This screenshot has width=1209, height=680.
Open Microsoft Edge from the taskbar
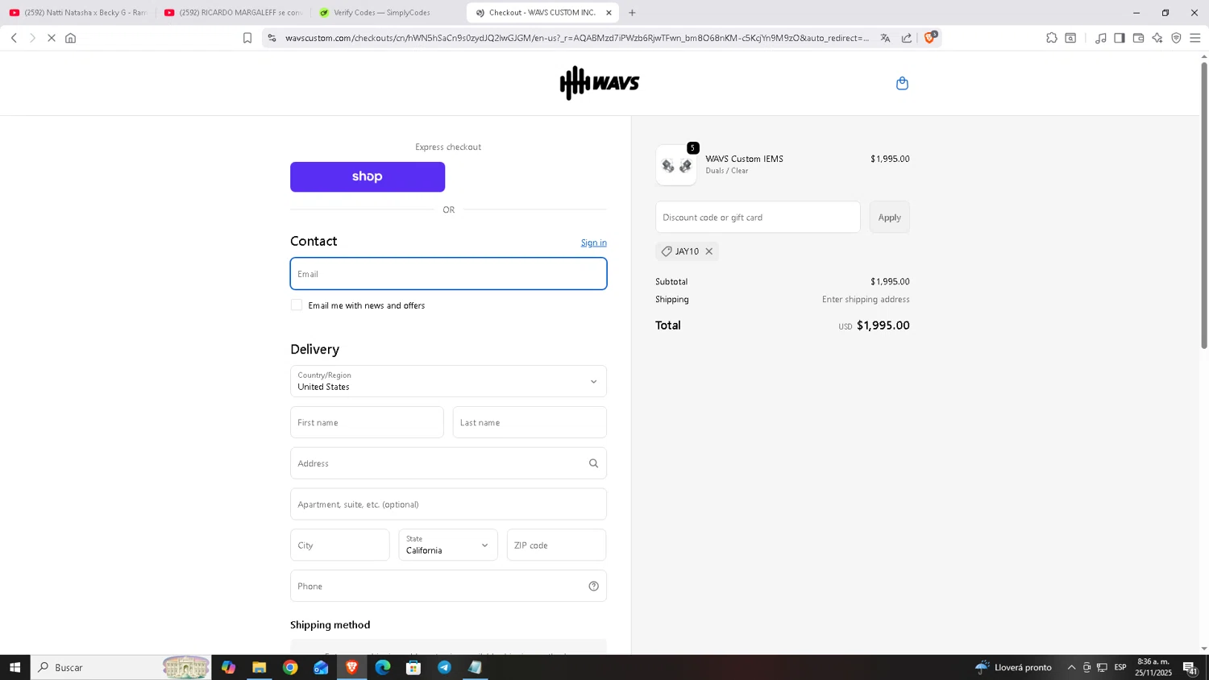(383, 667)
